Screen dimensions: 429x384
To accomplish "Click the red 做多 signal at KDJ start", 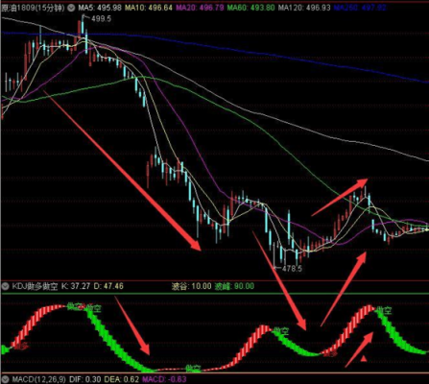I will tap(20, 346).
